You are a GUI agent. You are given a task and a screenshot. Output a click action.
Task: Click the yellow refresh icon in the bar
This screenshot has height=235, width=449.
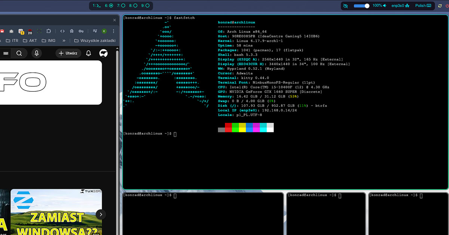click(440, 6)
